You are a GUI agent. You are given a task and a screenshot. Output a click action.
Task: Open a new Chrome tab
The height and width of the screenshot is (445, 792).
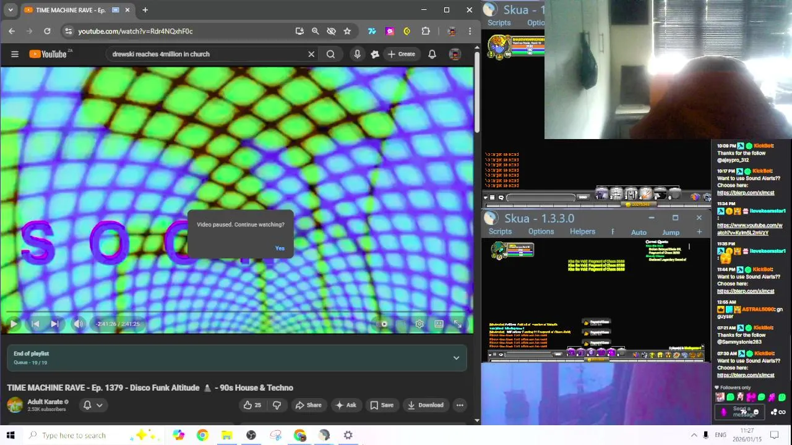pyautogui.click(x=145, y=10)
